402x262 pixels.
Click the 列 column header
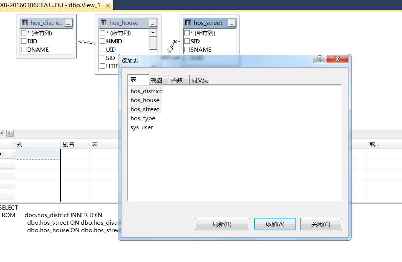38,144
